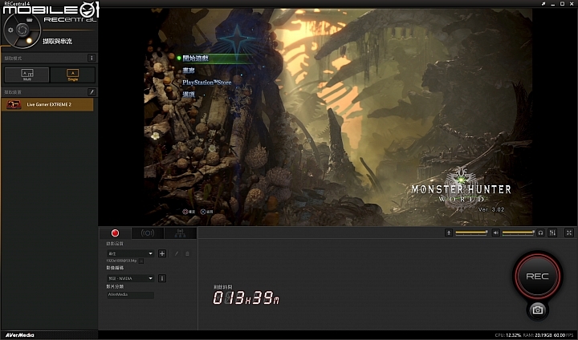The height and width of the screenshot is (340, 578).
Task: Open video encoder NVIDIA dropdown
Action: tap(130, 278)
